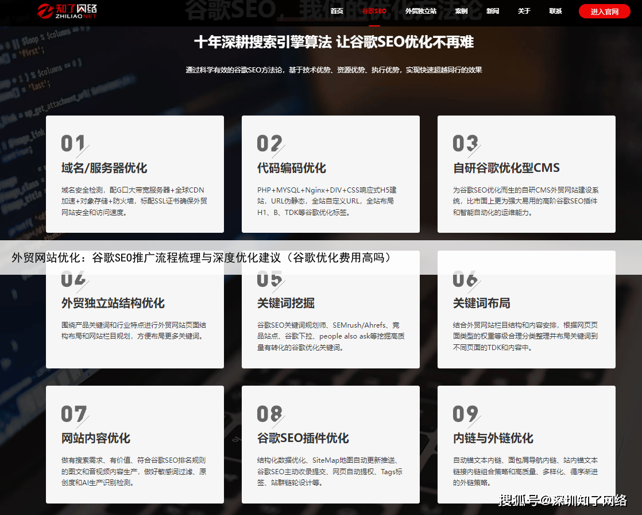Click the 01 number icon on first card
Screen dimensions: 642x515
(74, 144)
